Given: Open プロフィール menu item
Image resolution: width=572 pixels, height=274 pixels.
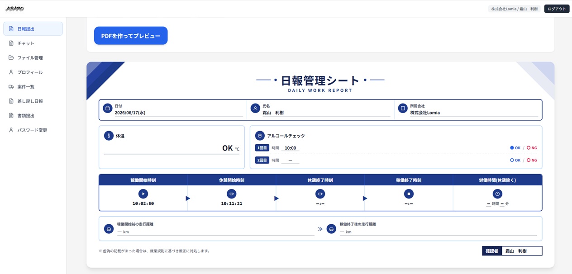Looking at the screenshot, I should tap(33, 72).
